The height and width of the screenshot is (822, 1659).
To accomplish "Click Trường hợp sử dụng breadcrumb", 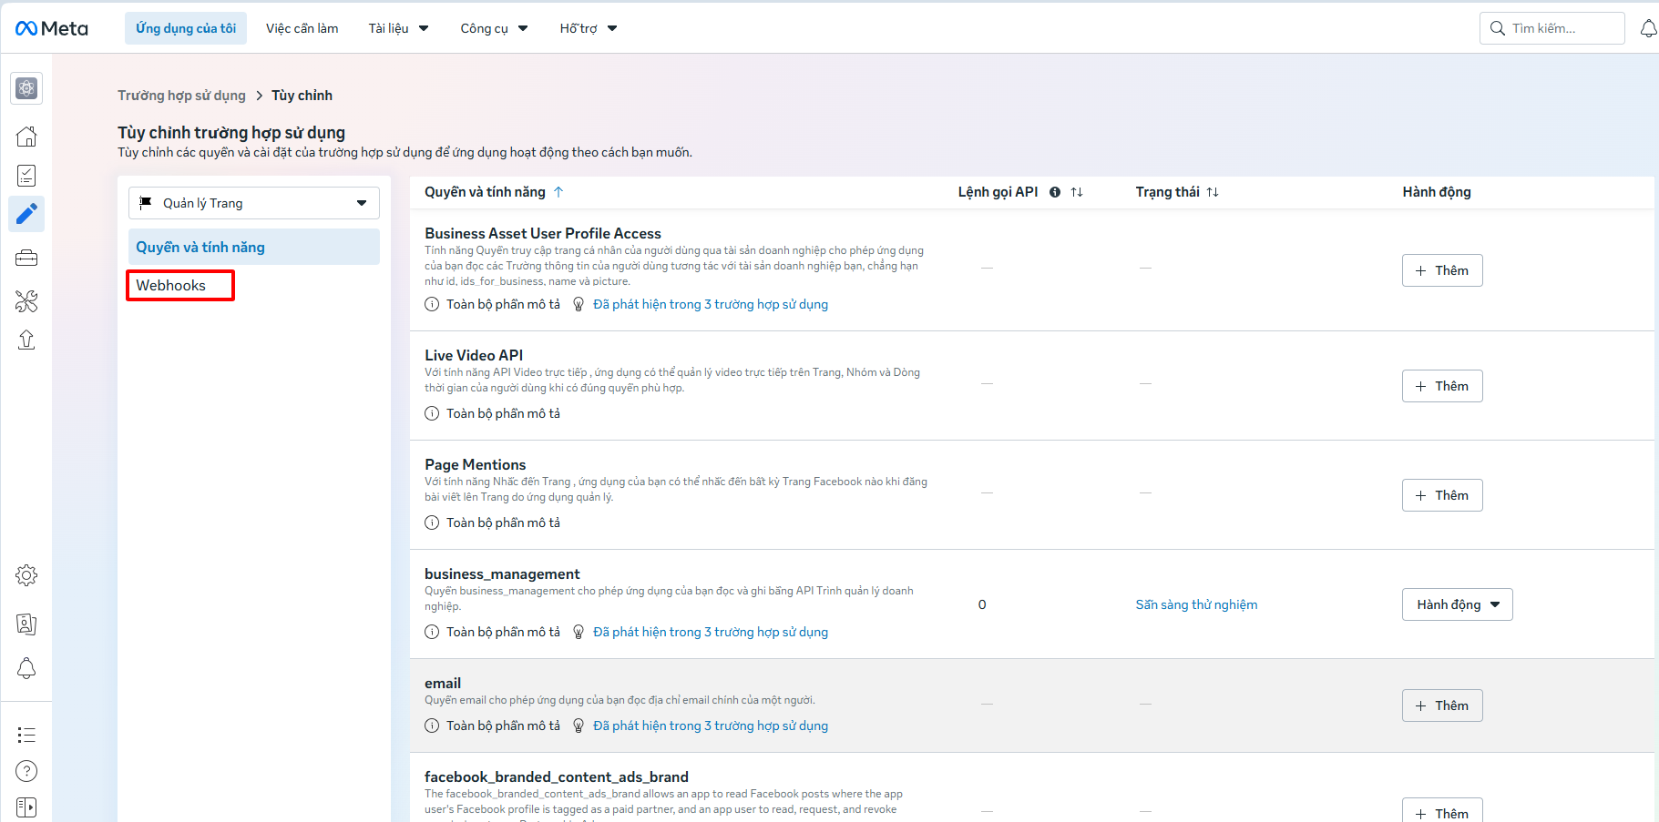I will click(181, 96).
